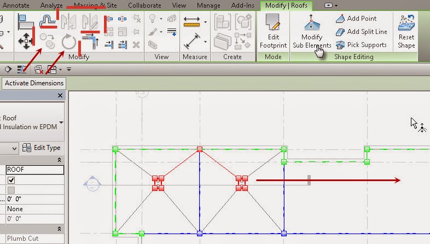Collapse the section above Plumb Cut
Image resolution: width=430 pixels, height=244 pixels.
[59, 229]
